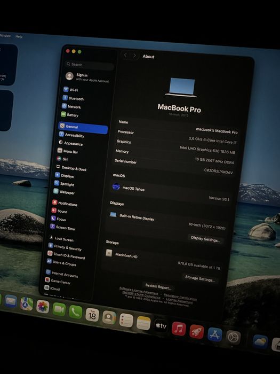Open System Report…
This screenshot has height=374, width=280.
point(158,287)
